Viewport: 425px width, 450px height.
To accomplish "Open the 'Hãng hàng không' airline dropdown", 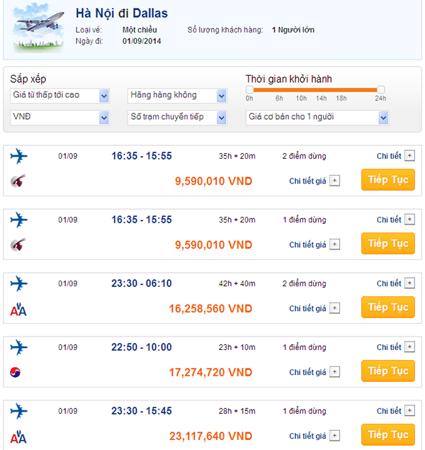I will click(x=221, y=96).
